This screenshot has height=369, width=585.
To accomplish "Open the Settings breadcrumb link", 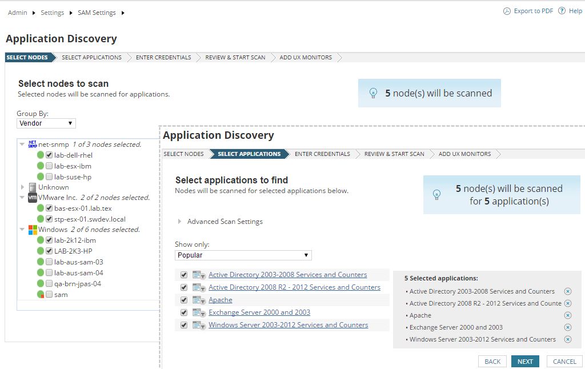I will [x=52, y=13].
